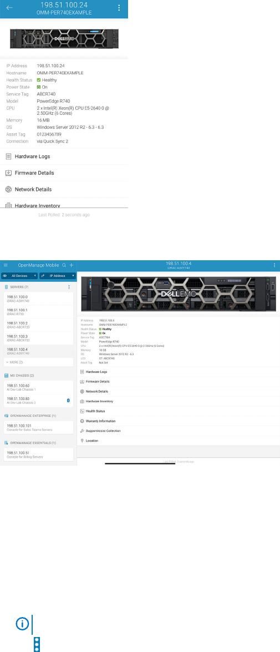Image resolution: width=280 pixels, height=652 pixels.
Task: Select AI Dev Lab Chassis 1 at 198.51.100.60
Action: tap(39, 387)
